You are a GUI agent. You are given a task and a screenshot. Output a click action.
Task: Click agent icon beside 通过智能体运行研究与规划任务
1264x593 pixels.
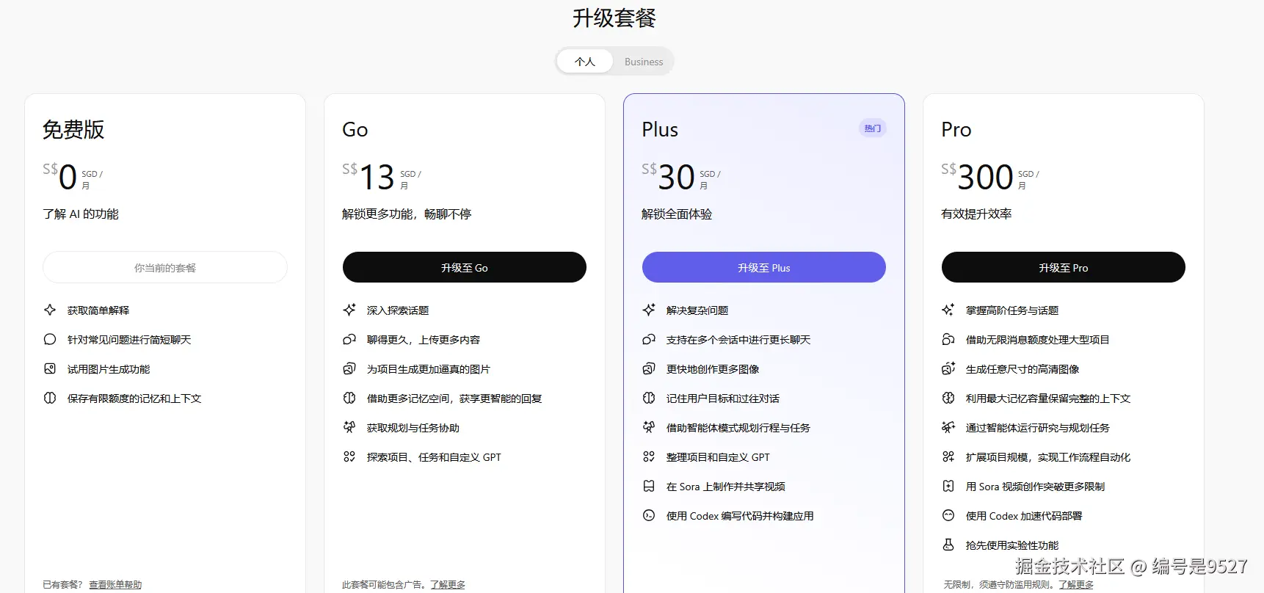click(x=948, y=427)
